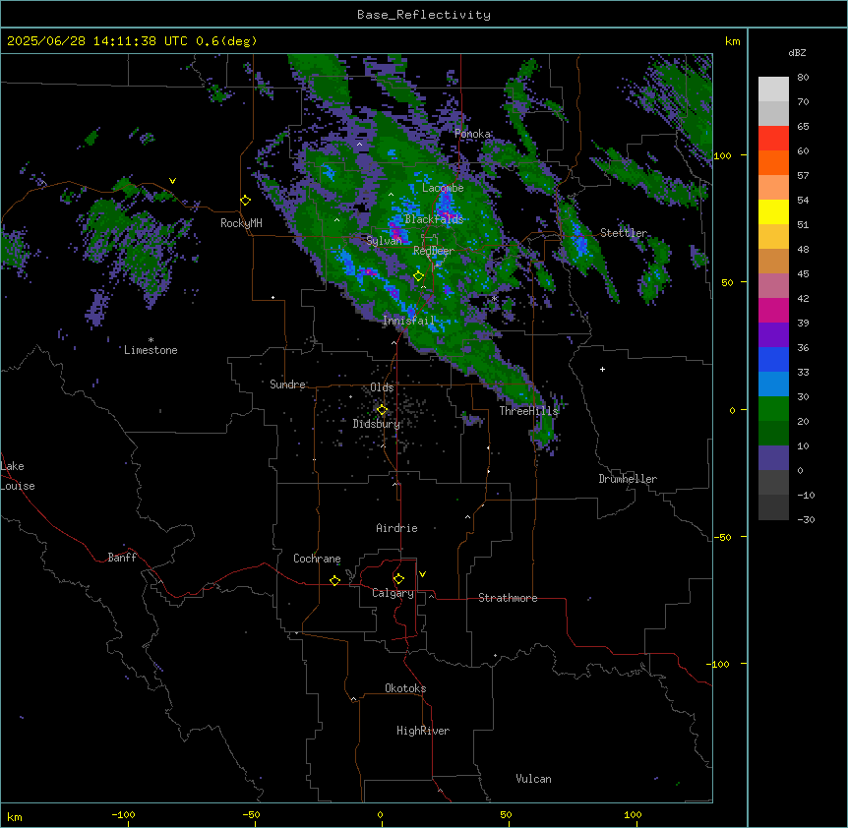The height and width of the screenshot is (828, 848).
Task: Click the km unit label at bottom left
Action: pyautogui.click(x=15, y=816)
